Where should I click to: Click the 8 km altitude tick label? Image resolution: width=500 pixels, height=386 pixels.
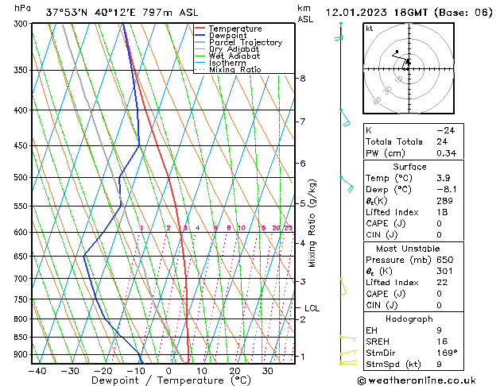pyautogui.click(x=303, y=79)
